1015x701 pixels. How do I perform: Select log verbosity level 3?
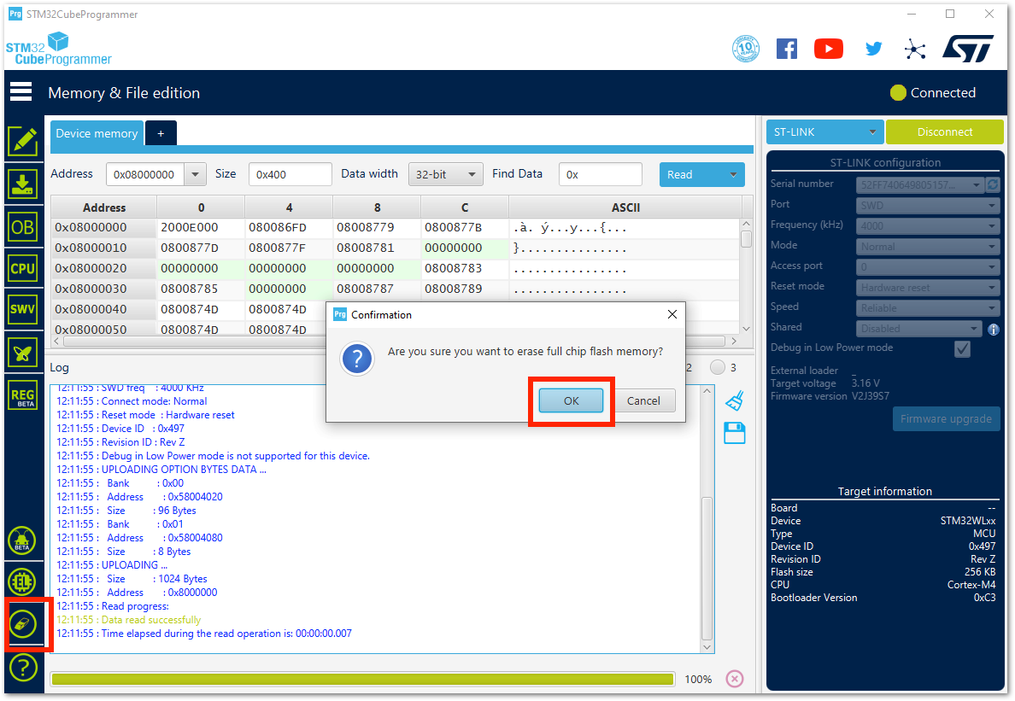pyautogui.click(x=717, y=367)
